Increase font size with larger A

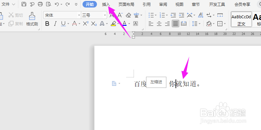click(112, 15)
